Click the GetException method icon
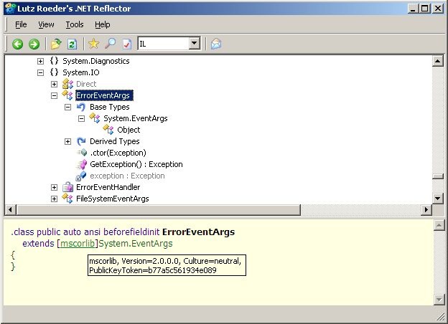 pyautogui.click(x=82, y=164)
